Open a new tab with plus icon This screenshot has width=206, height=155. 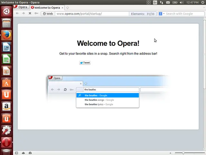(67, 8)
